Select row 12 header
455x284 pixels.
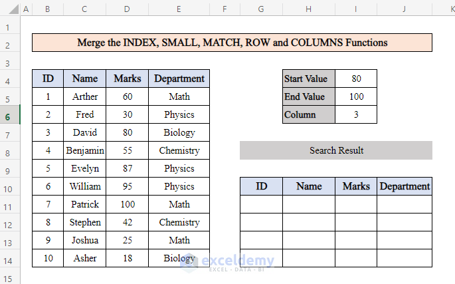[10, 222]
